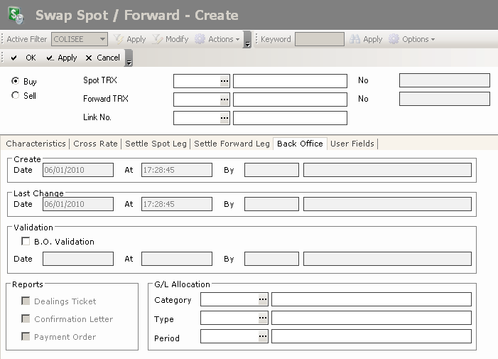The width and height of the screenshot is (498, 359).
Task: Click the Spot TRX lookup ellipsis button
Action: click(224, 81)
